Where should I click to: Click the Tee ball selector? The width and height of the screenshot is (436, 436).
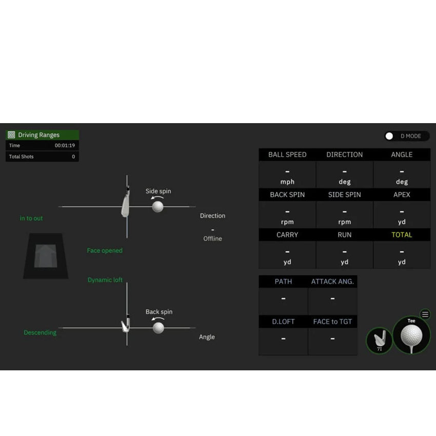tap(411, 335)
